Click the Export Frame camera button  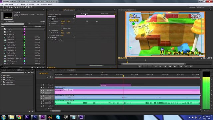[191, 67]
